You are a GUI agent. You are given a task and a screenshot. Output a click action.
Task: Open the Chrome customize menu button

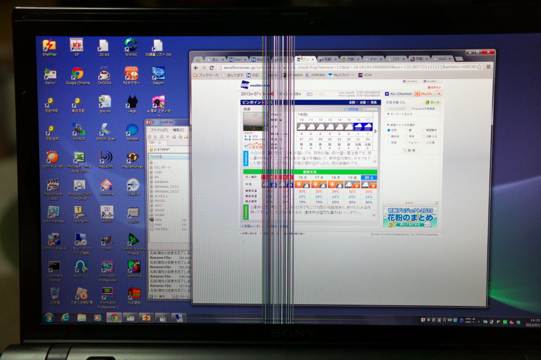[x=489, y=67]
